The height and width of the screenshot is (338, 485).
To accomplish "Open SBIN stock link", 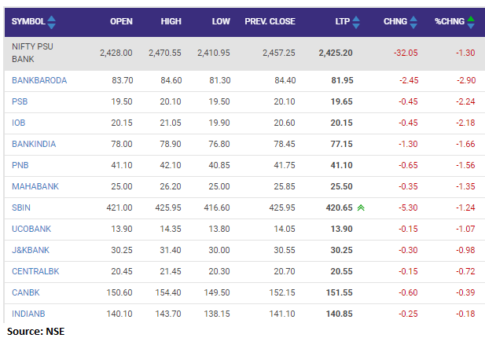I will [x=22, y=208].
